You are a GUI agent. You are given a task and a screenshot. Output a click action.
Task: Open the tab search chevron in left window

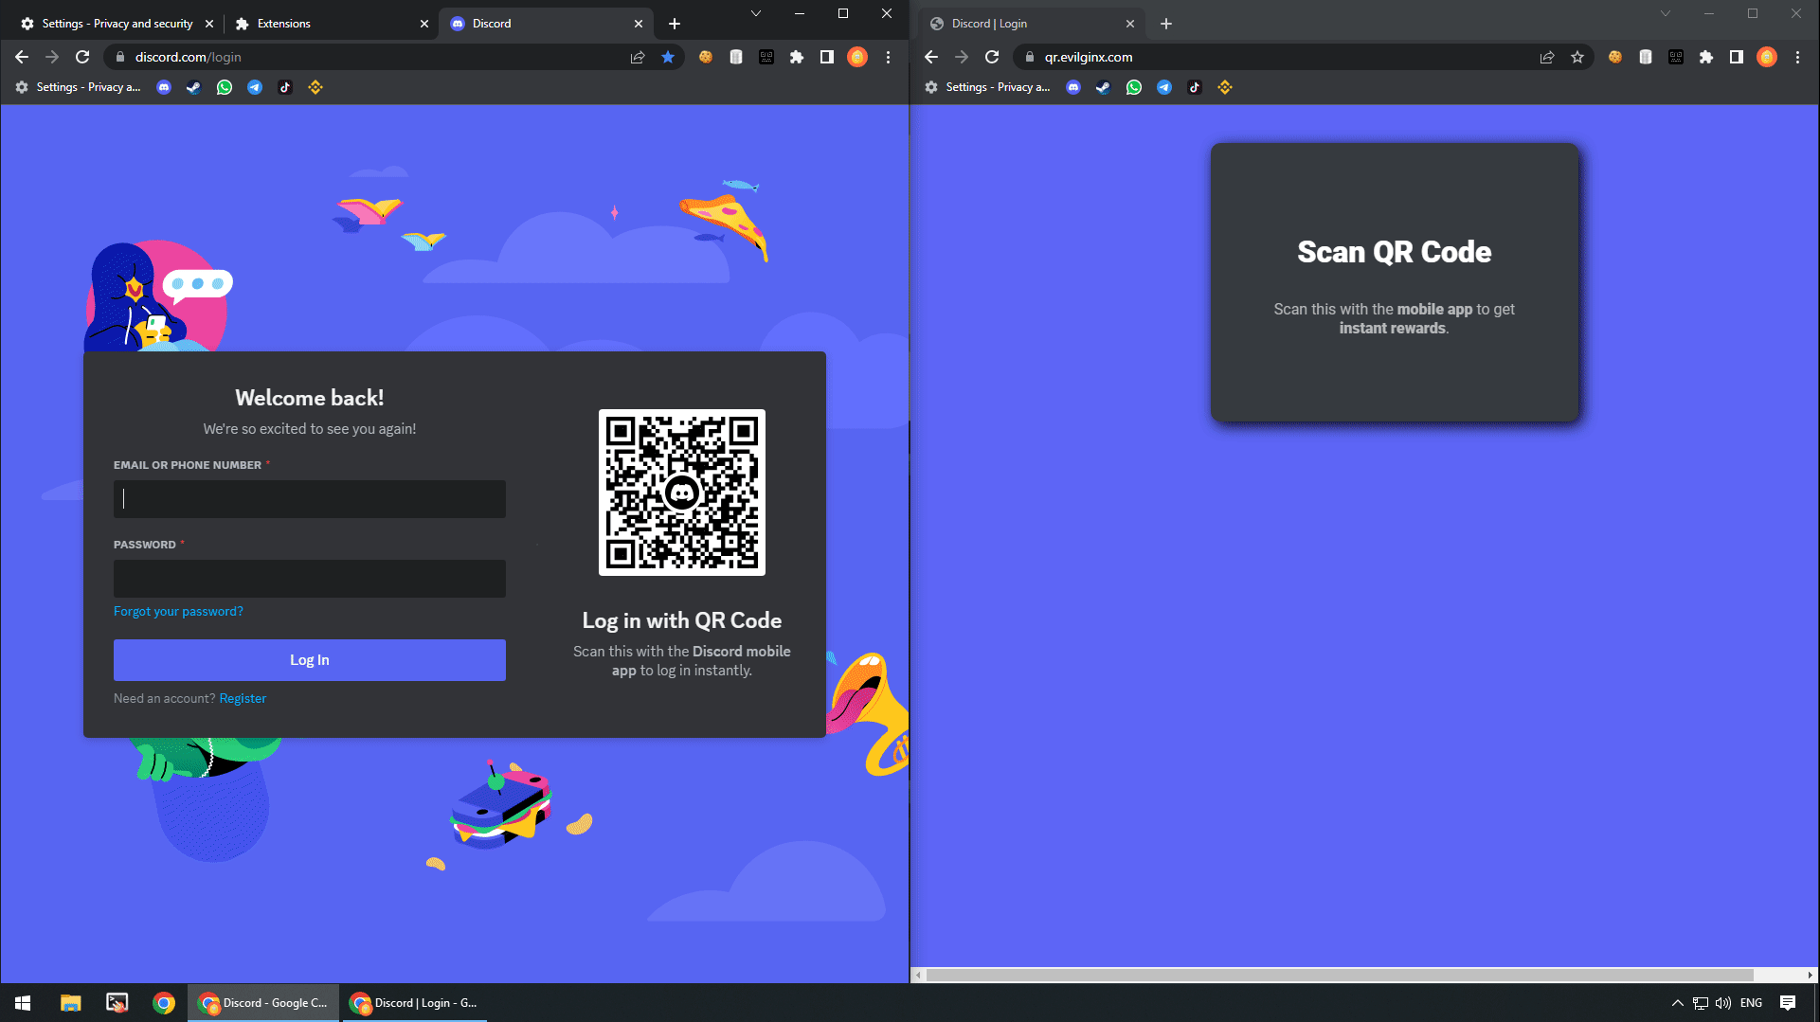coord(756,13)
